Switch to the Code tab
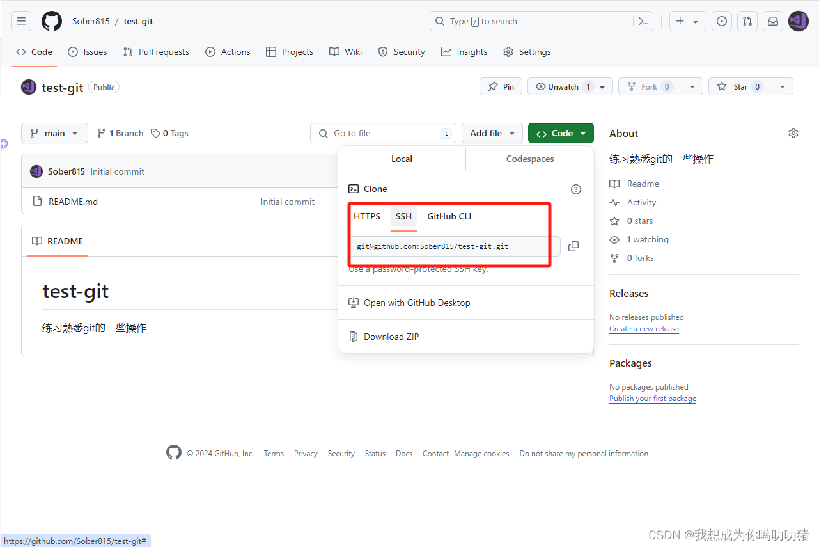Viewport: 819px width, 547px height. tap(34, 52)
